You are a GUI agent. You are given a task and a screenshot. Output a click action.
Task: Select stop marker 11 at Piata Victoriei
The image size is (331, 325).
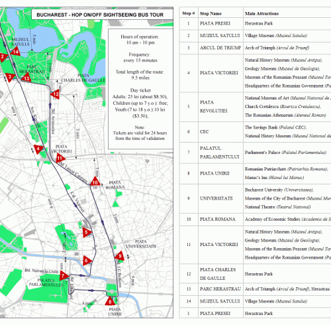pos(60,158)
